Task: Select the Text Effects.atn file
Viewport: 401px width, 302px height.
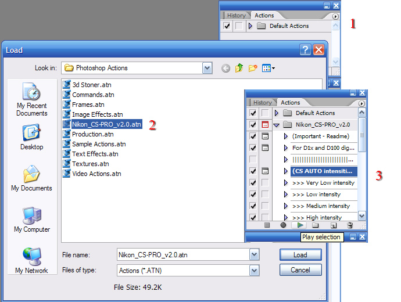Action: [91, 154]
